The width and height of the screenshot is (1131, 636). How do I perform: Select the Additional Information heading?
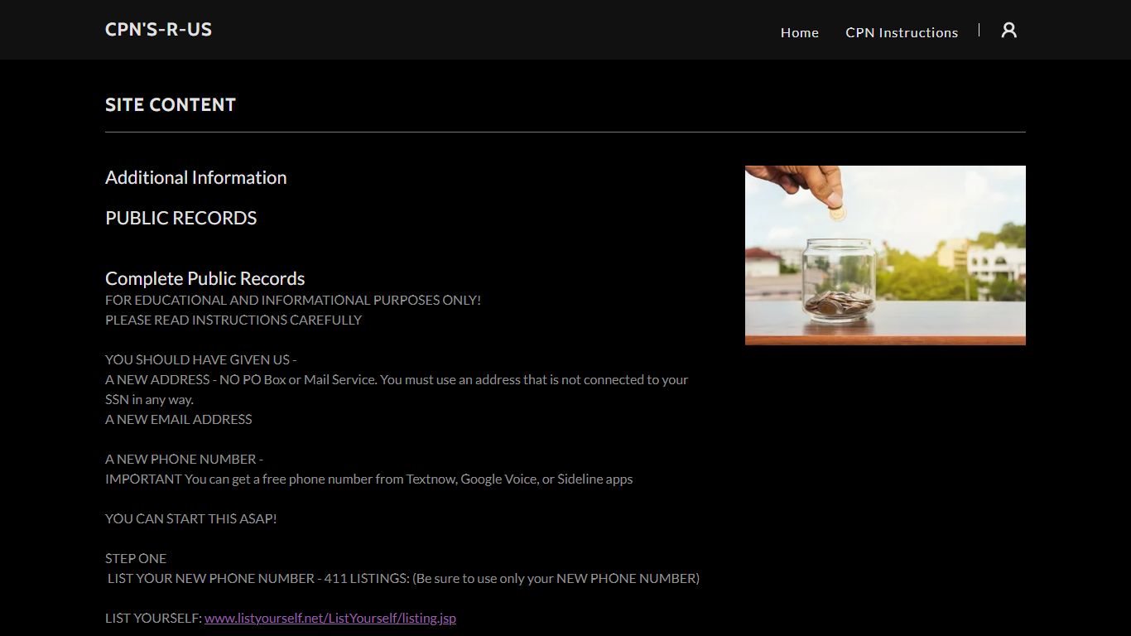pos(196,177)
